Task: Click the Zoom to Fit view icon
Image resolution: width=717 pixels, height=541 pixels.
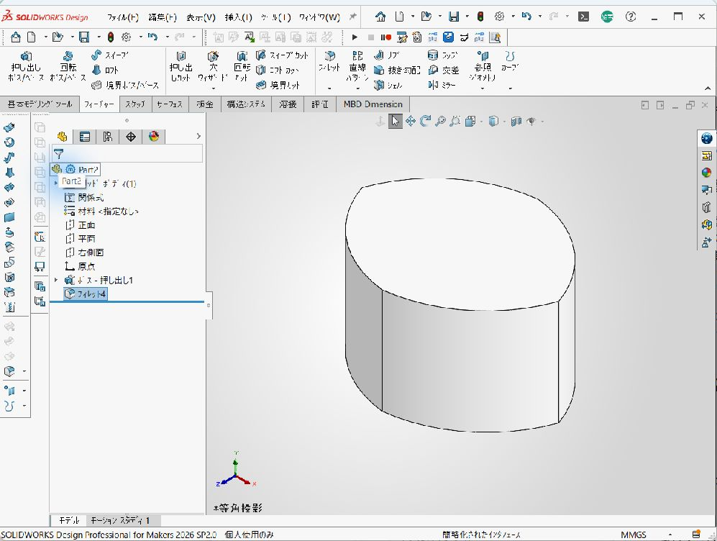Action: [440, 121]
